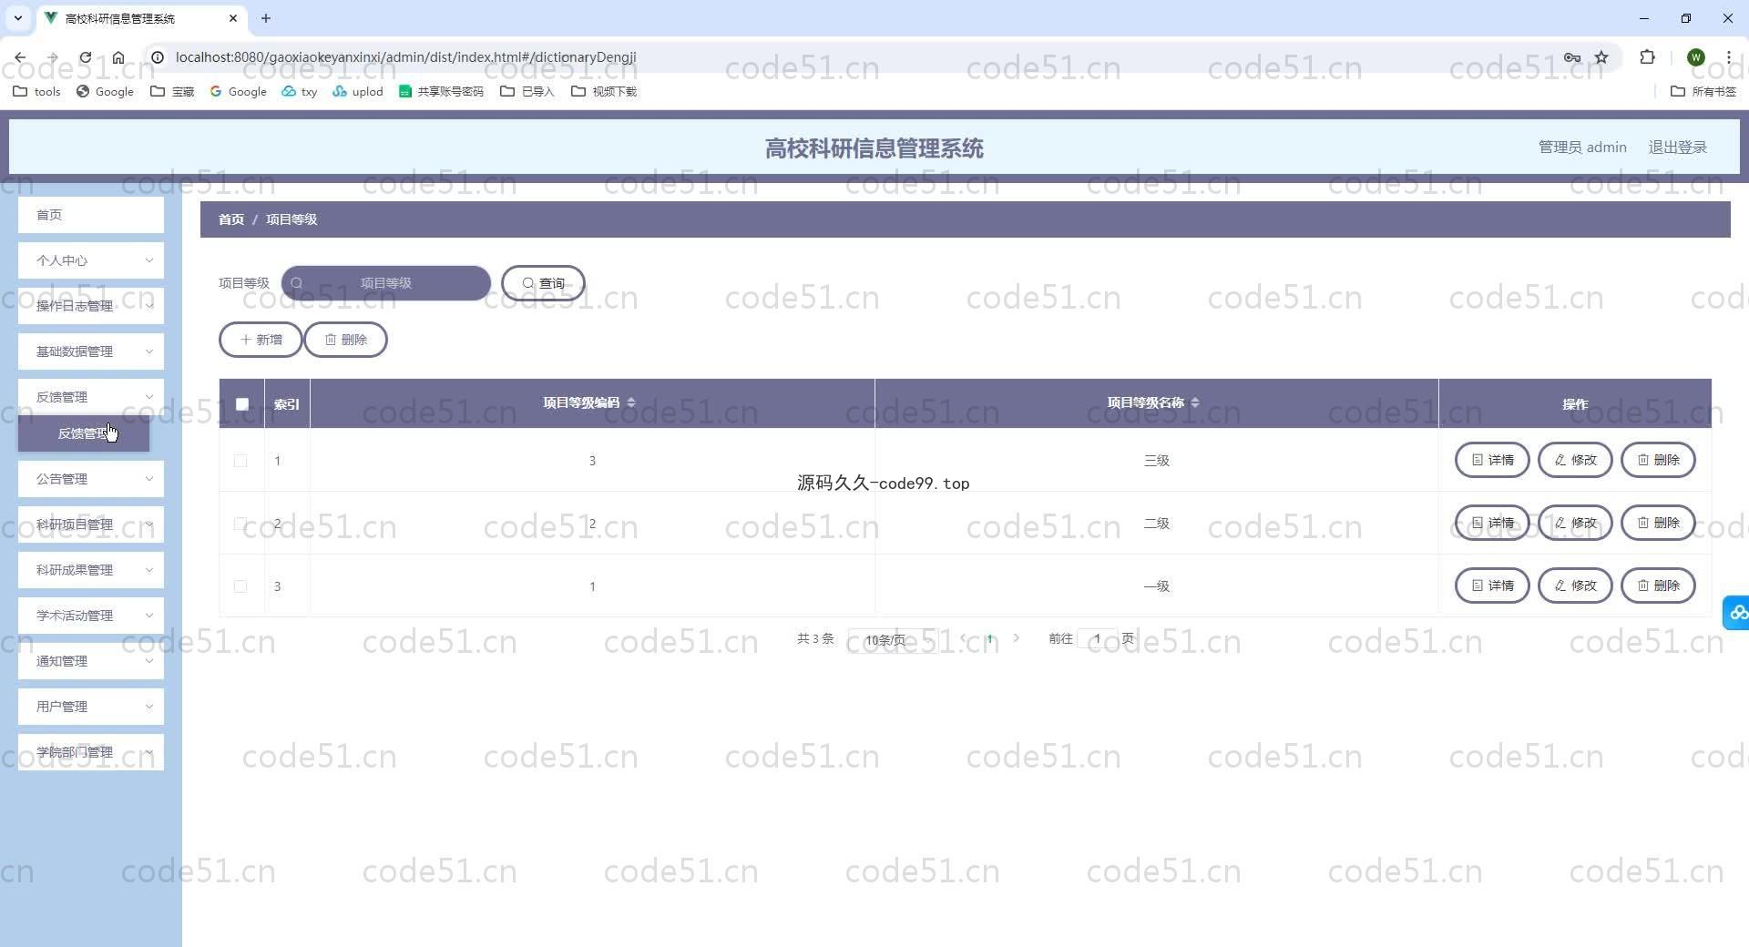Click 修改 for the 二级 row

tap(1575, 523)
